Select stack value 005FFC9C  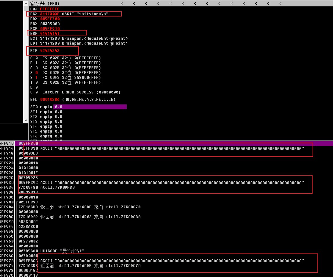coord(28,183)
